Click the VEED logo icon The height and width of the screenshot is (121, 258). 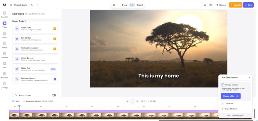(4, 5)
